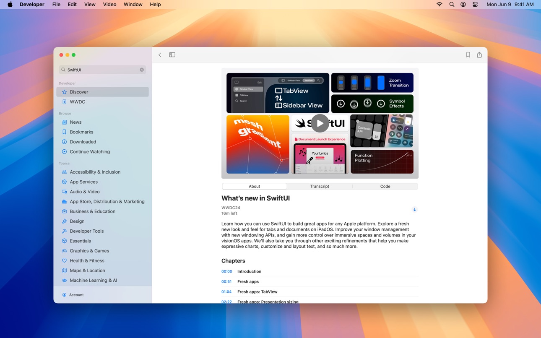Open the Developer app menu
541x338 pixels.
pos(32,4)
